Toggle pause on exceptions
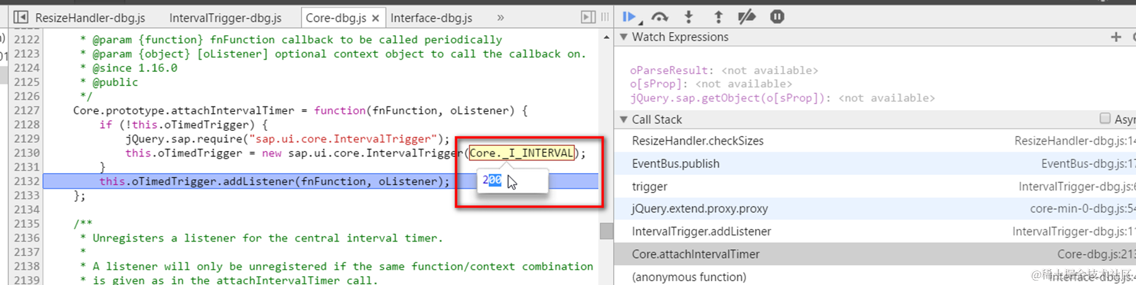Screen dimensions: 1136x285 point(777,17)
